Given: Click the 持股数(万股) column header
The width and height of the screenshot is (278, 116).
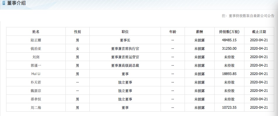Looking at the screenshot, I should [229, 32].
